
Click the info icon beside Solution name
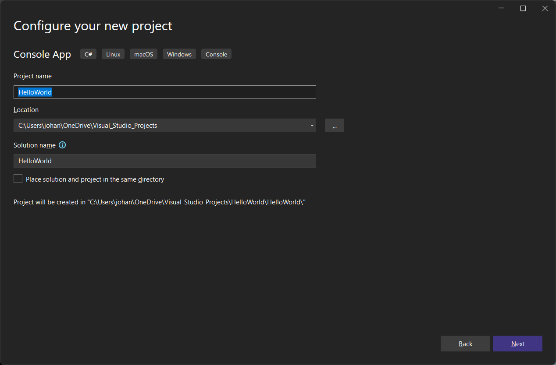coord(62,145)
